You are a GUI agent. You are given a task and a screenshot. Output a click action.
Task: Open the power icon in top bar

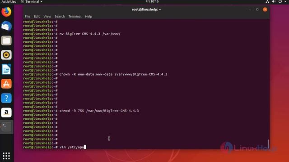(280, 2)
